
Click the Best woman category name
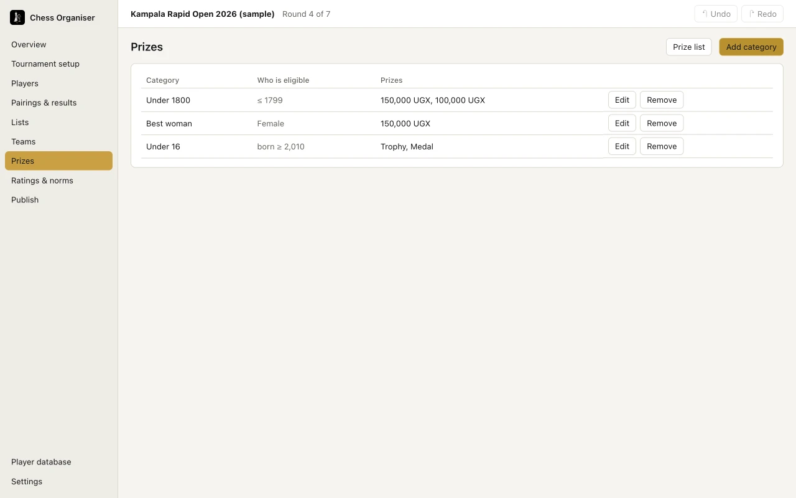[169, 123]
